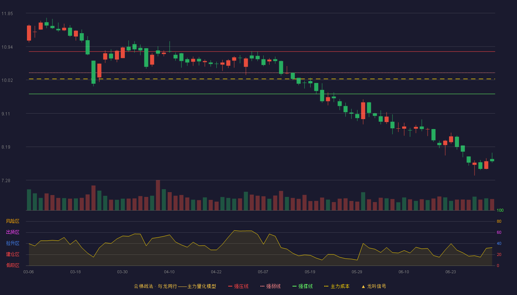Viewport: 517px width, 295px height.
Task: Select the tallest red volume bar
Action: coord(158,195)
